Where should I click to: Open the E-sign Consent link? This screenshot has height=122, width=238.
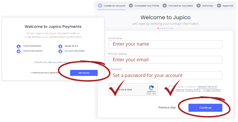[x=212, y=90]
